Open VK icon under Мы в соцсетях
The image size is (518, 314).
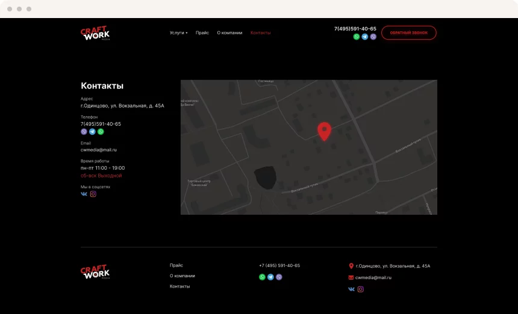84,194
